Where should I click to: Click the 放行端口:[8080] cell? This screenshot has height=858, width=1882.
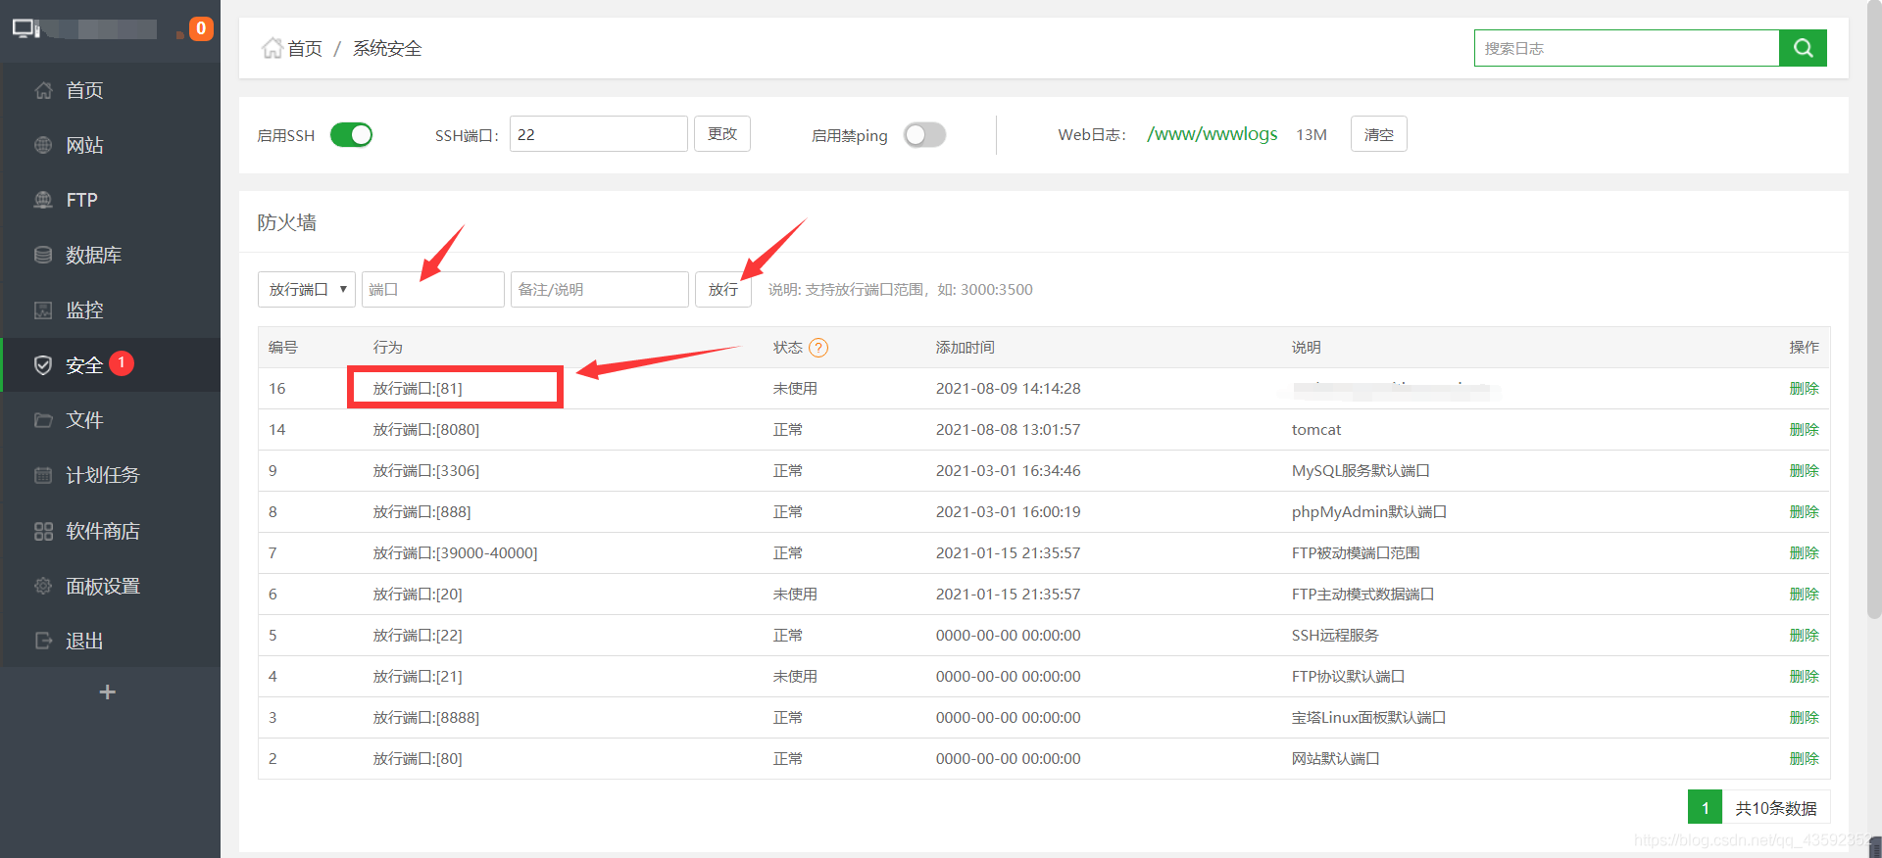pyautogui.click(x=426, y=430)
